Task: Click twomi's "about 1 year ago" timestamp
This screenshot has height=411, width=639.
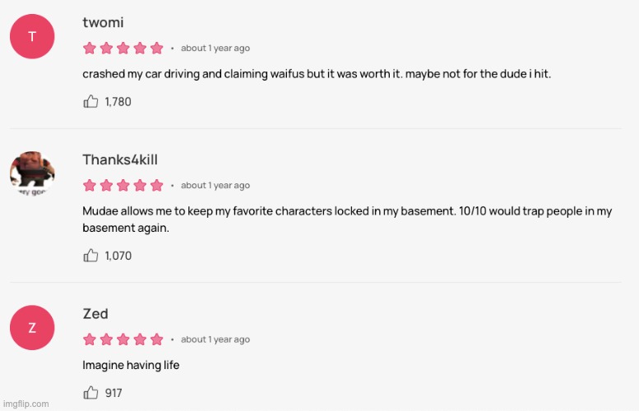Action: point(215,48)
